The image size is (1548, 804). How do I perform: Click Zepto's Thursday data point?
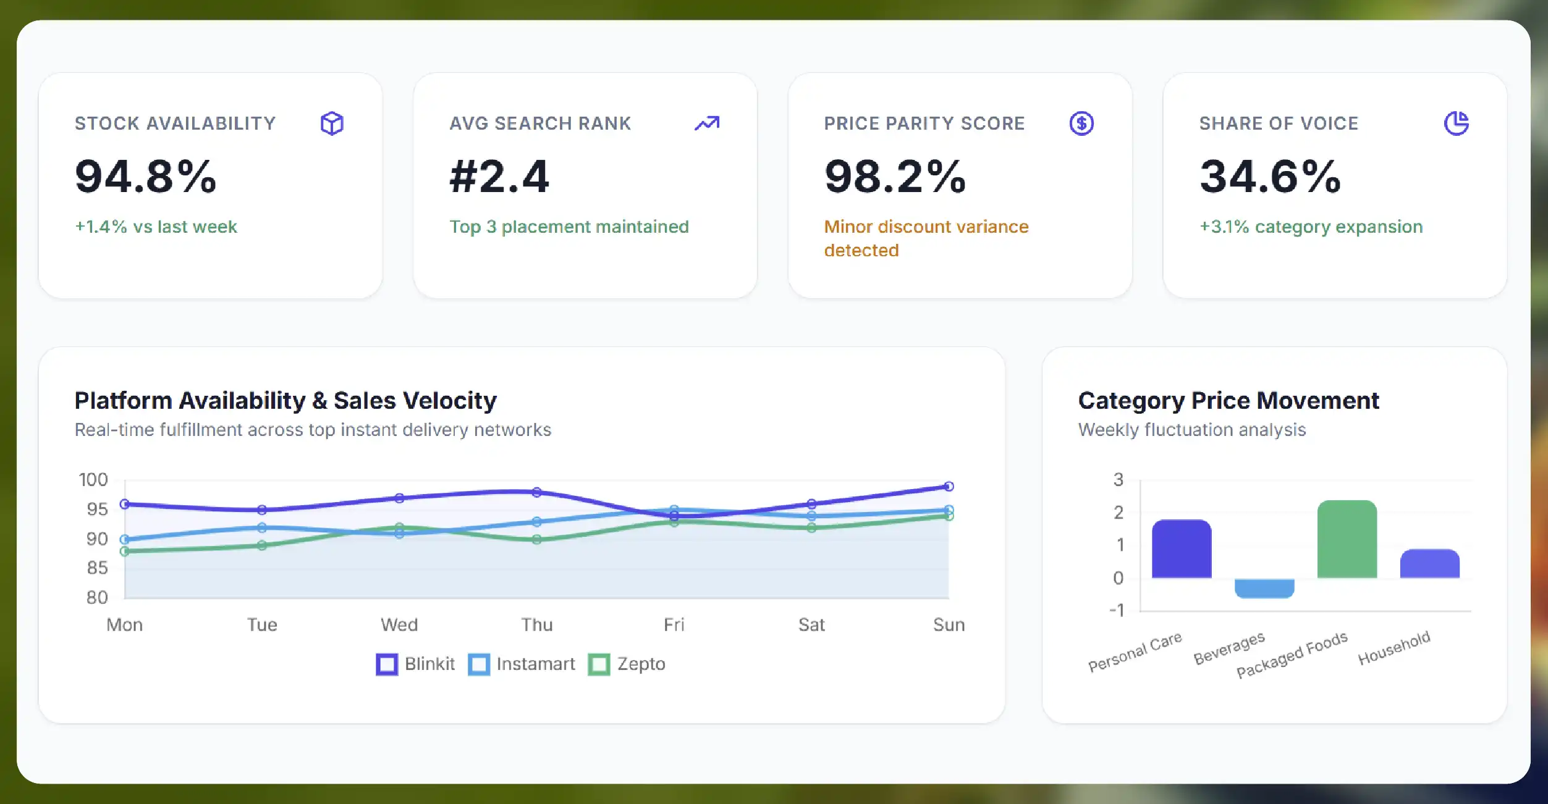(537, 539)
